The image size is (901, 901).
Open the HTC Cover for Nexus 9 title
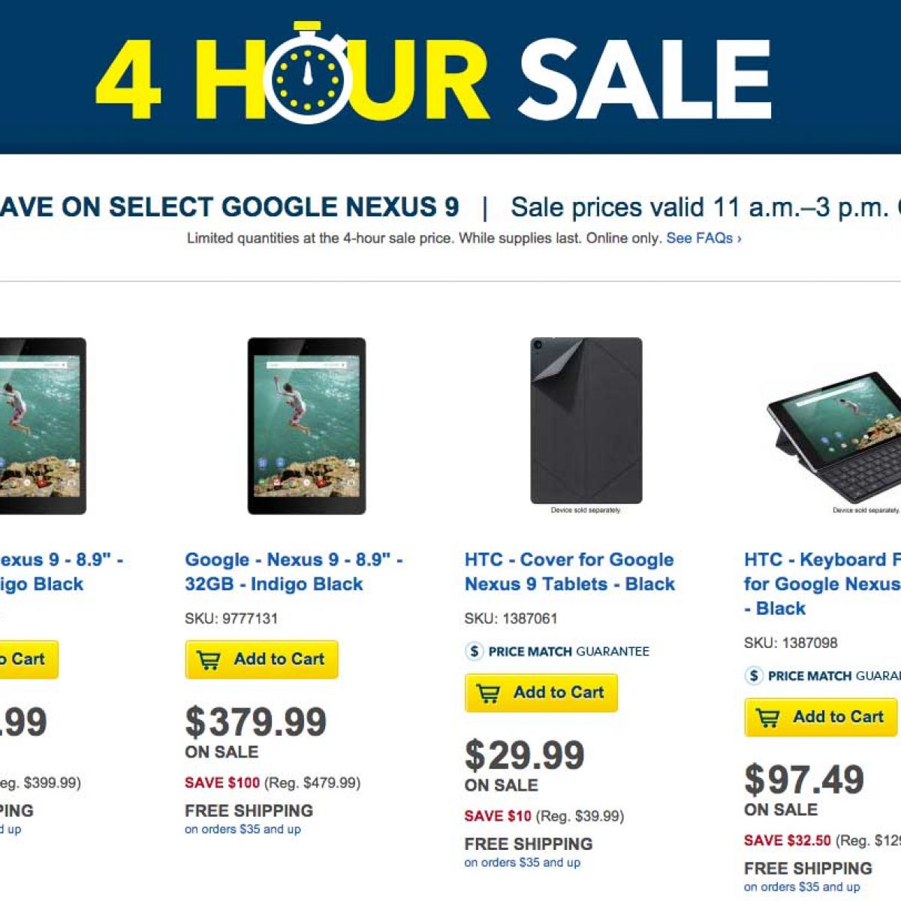coord(569,572)
